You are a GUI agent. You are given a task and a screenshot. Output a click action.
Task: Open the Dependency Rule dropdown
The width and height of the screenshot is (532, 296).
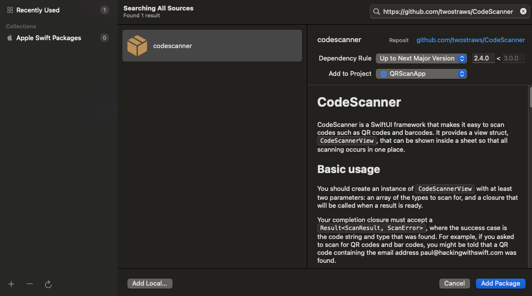[421, 59]
